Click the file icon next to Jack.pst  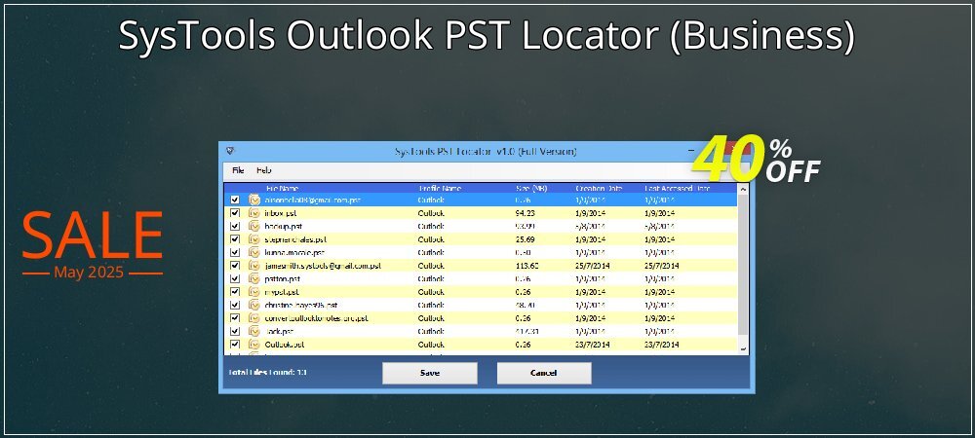point(253,331)
